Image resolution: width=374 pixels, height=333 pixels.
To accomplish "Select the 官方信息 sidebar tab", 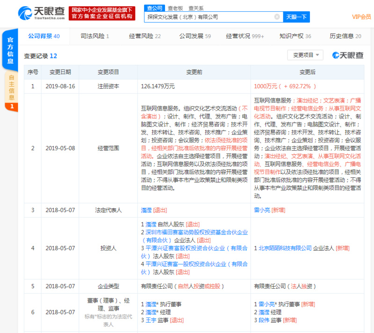I will pyautogui.click(x=11, y=50).
